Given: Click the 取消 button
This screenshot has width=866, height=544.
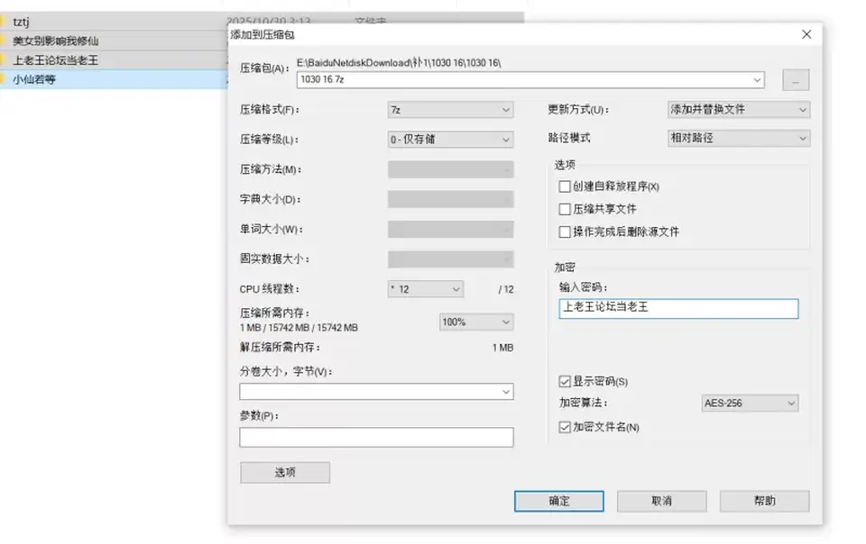Looking at the screenshot, I should click(x=661, y=501).
